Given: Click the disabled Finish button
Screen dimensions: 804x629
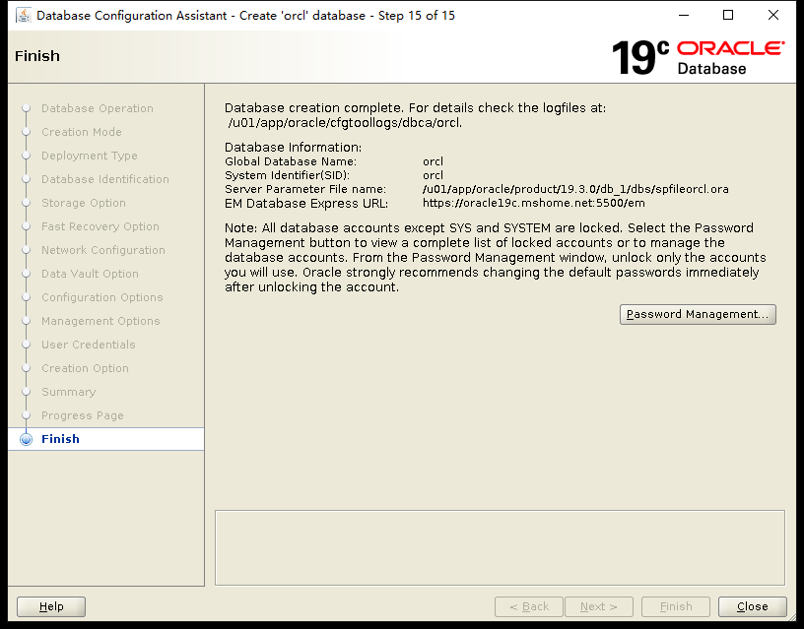Looking at the screenshot, I should (x=676, y=606).
